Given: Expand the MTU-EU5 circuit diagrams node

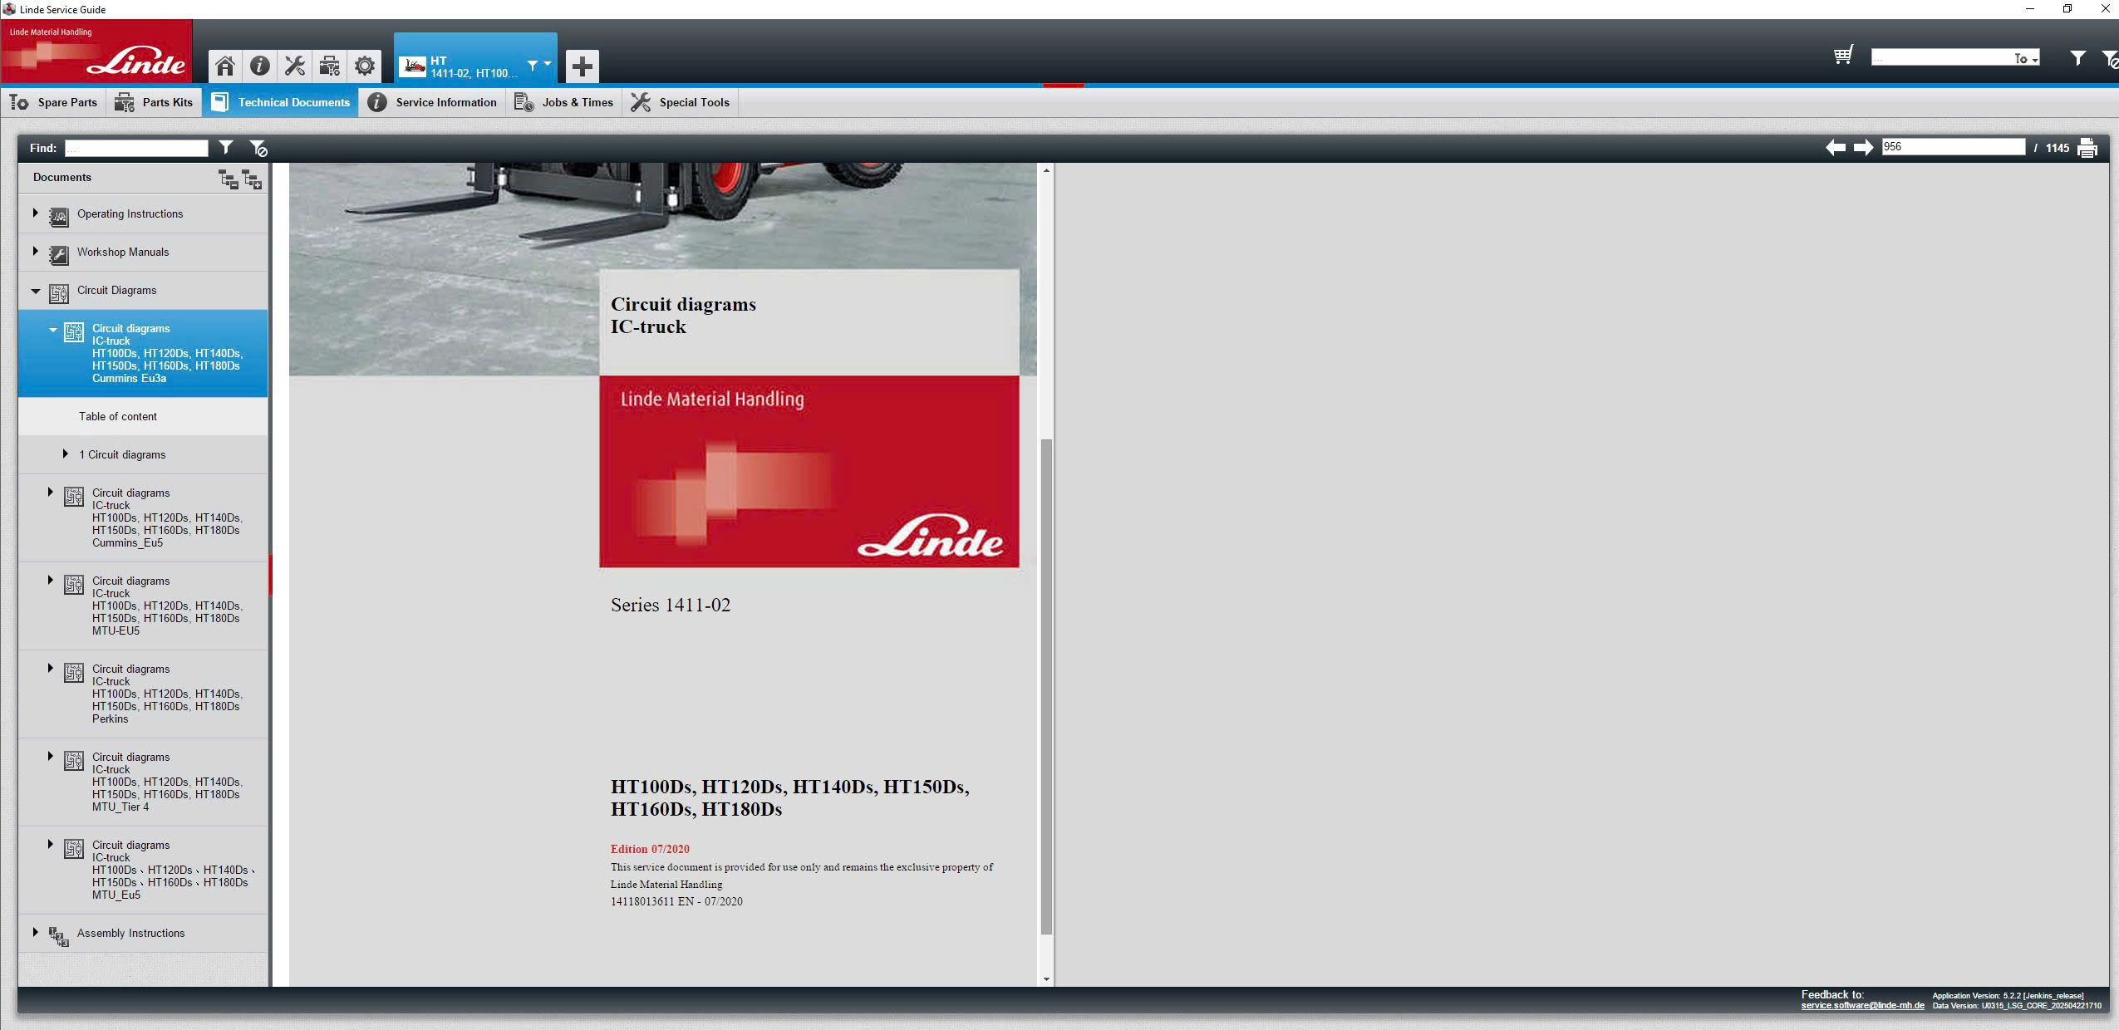Looking at the screenshot, I should click(x=50, y=580).
